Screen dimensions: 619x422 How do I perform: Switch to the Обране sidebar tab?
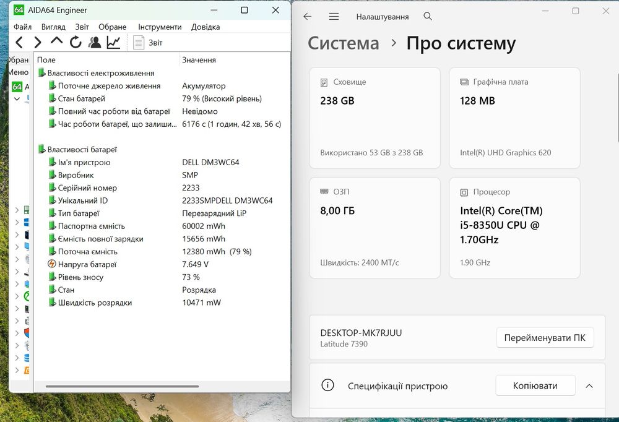pos(19,59)
